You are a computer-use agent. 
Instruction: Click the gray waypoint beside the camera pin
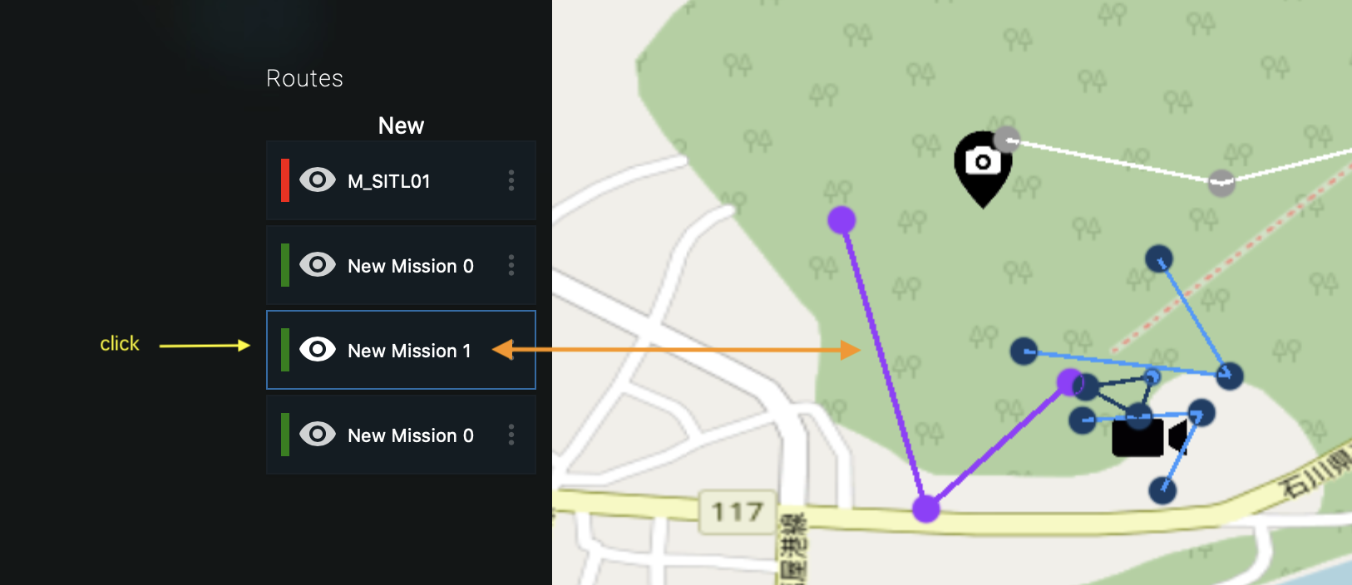[1007, 139]
